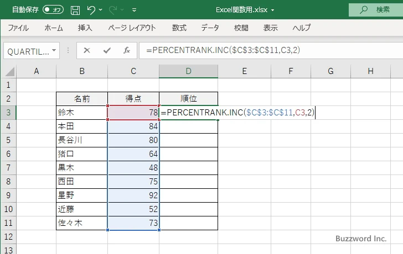Screen dimensions: 403x254
Task: Open the 数式 ribbon tab
Action: [179, 28]
